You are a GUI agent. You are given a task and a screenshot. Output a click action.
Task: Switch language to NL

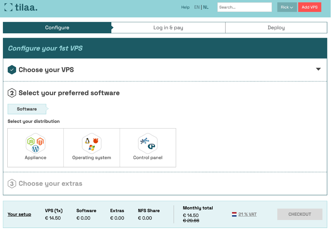(206, 7)
